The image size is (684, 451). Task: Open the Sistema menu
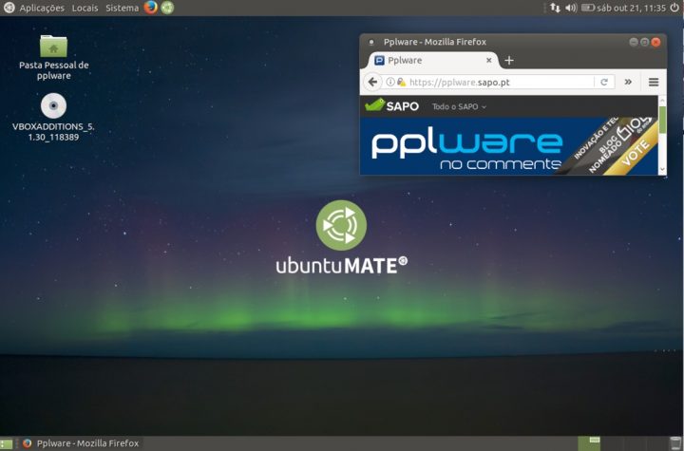(122, 8)
